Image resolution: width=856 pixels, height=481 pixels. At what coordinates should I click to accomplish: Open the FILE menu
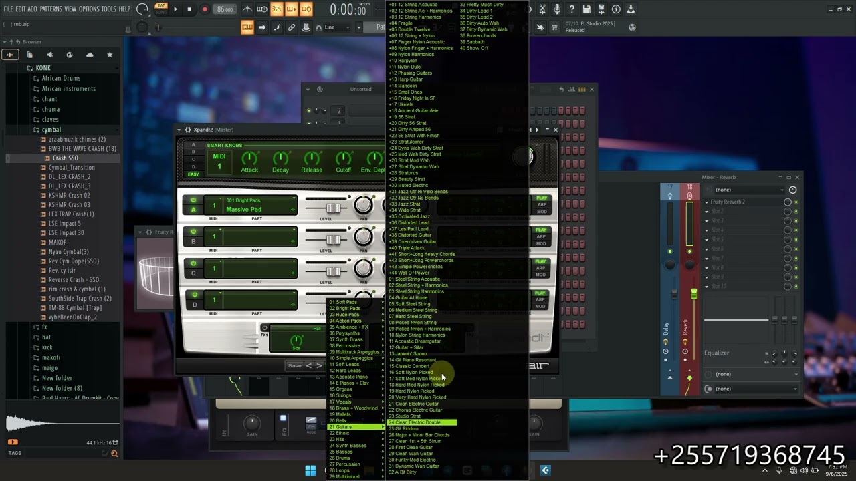click(x=8, y=9)
